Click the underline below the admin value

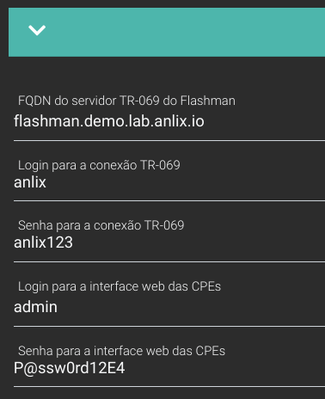[x=169, y=326]
